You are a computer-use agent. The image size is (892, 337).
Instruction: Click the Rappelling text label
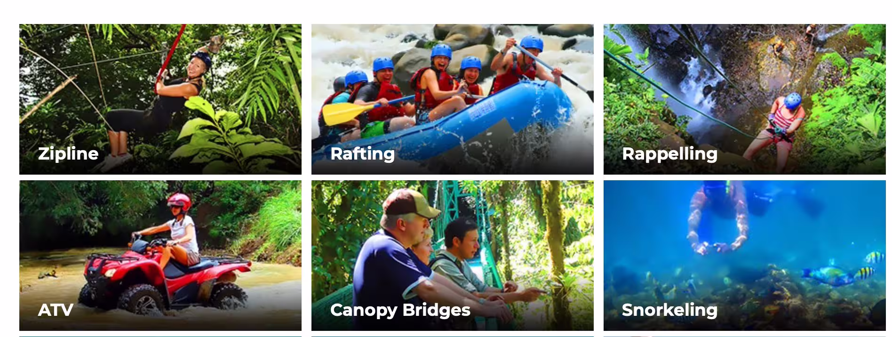pyautogui.click(x=669, y=154)
